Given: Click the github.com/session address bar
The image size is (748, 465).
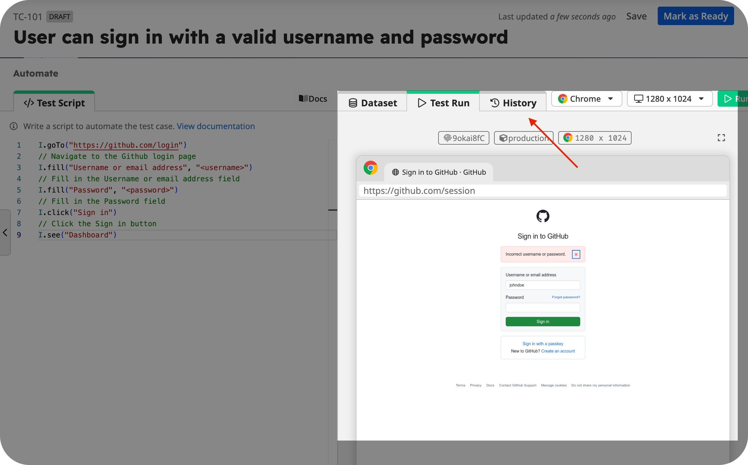Looking at the screenshot, I should (x=543, y=191).
